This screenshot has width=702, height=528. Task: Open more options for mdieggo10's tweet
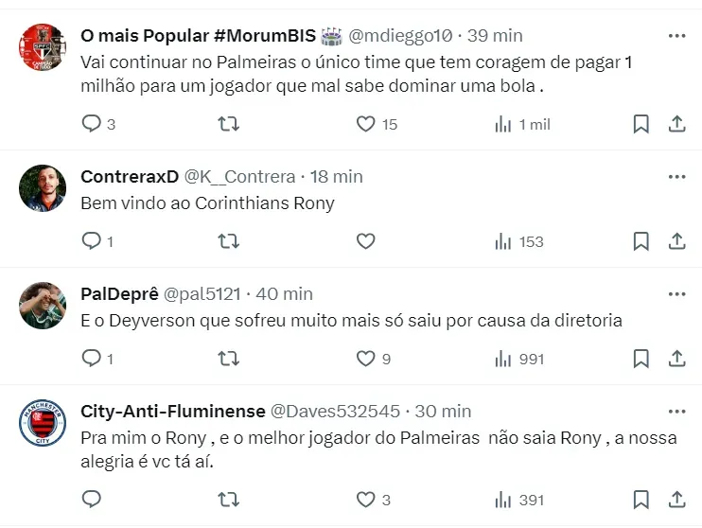click(676, 36)
